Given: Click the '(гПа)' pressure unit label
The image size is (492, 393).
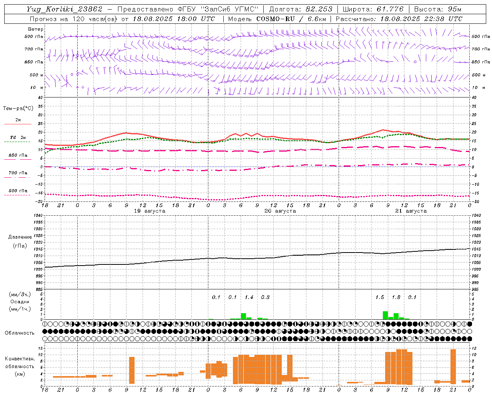Looking at the screenshot, I should pos(20,246).
